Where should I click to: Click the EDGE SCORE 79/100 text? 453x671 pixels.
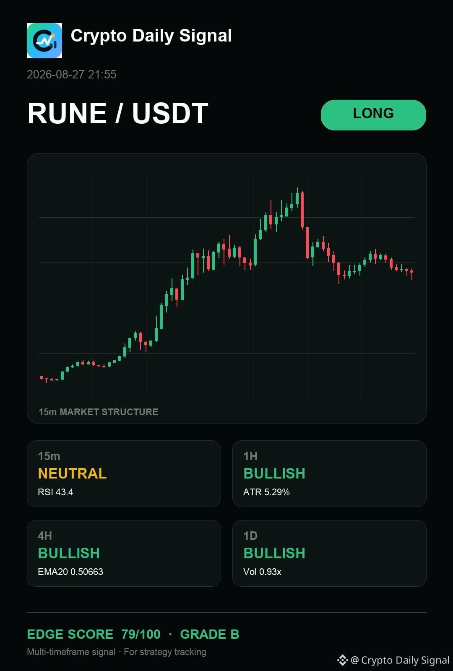point(94,634)
